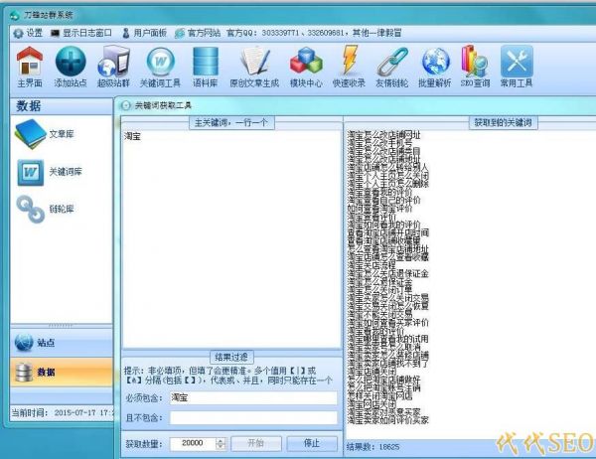The width and height of the screenshot is (596, 459).
Task: Open 关键词库 in the data sidebar
Action: [50, 172]
